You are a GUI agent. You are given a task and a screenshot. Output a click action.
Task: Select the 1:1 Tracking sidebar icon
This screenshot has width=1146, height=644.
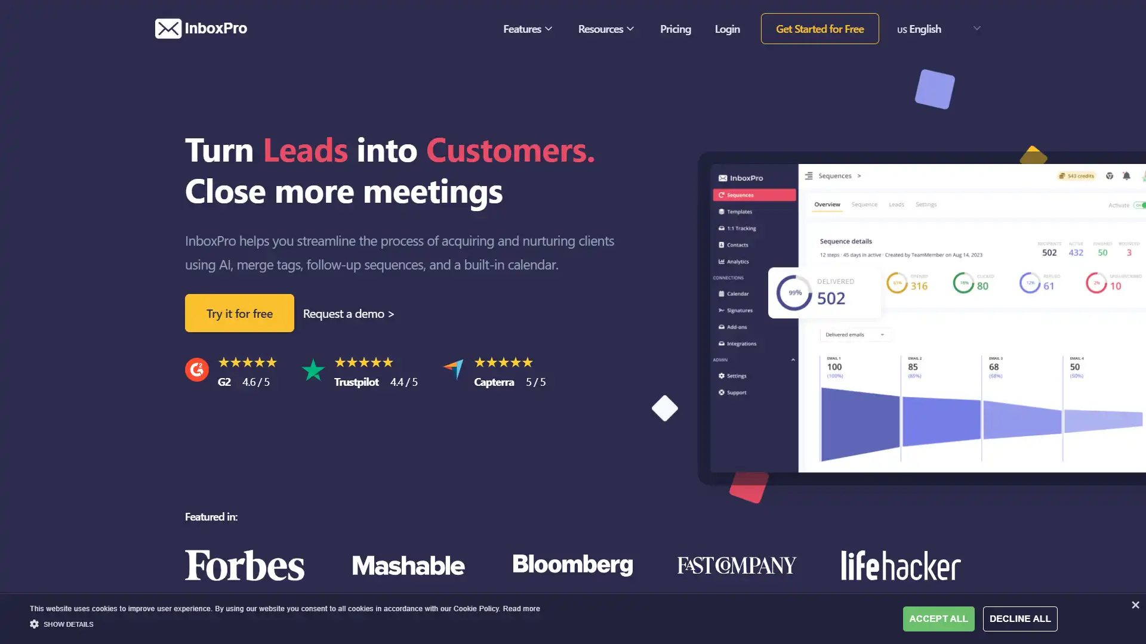click(722, 227)
